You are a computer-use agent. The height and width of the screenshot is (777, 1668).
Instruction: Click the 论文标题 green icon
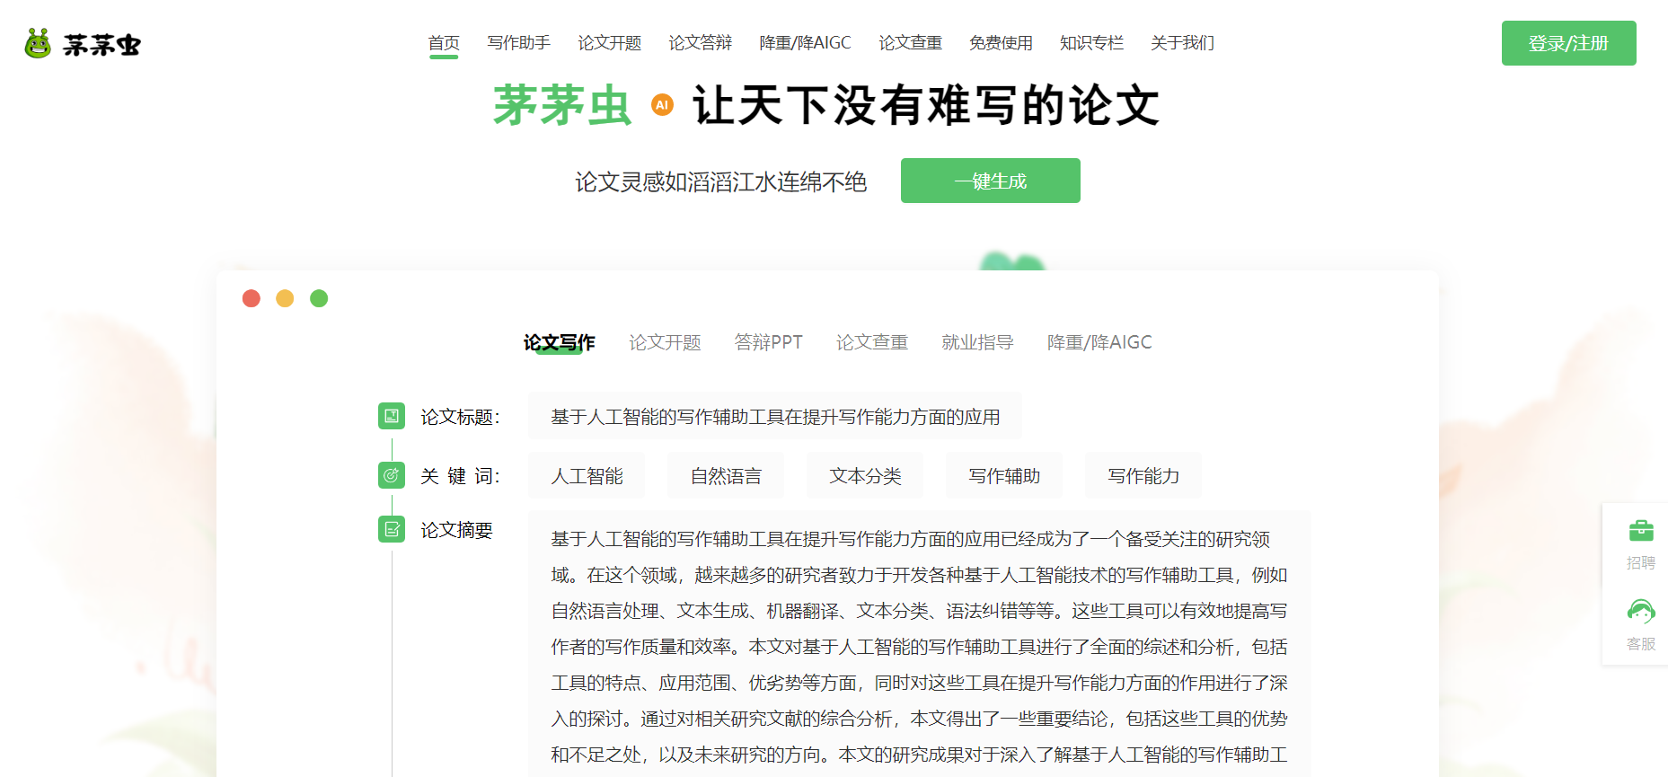[x=392, y=416]
